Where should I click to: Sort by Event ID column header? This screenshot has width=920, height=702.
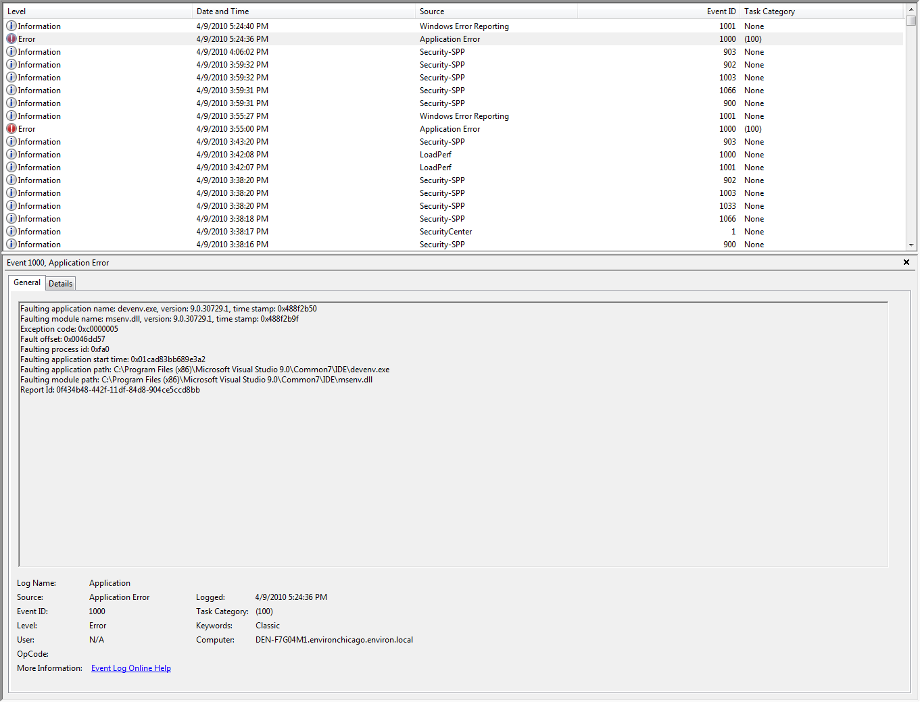coord(659,11)
